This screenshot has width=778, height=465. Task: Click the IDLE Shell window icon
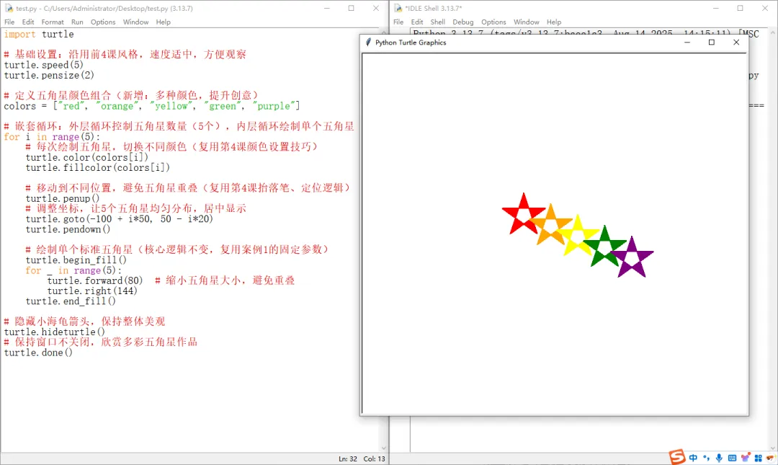pos(398,8)
